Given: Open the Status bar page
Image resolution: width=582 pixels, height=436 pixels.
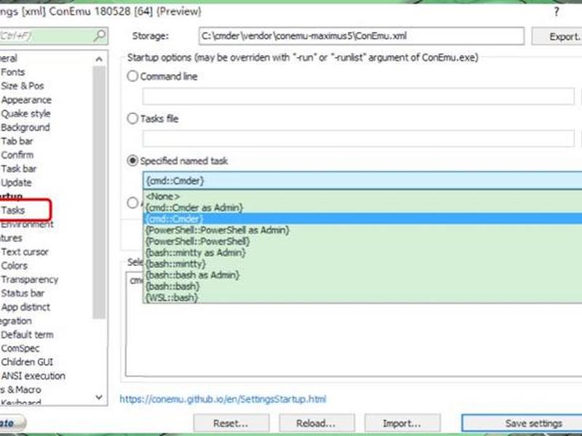Looking at the screenshot, I should (23, 294).
